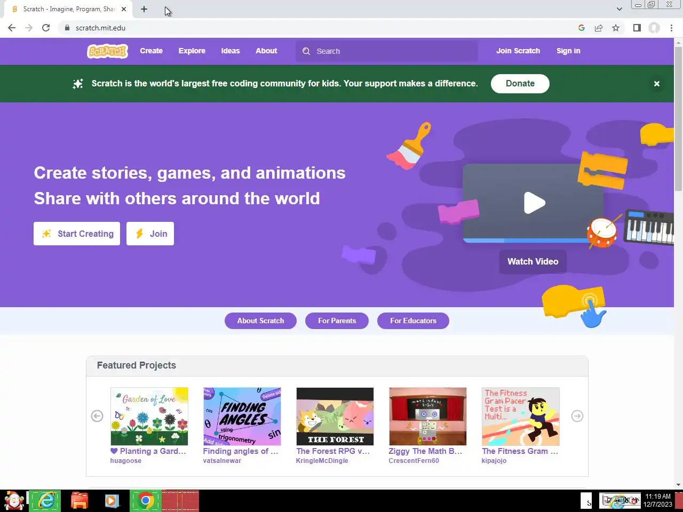
Task: Click the 'Featured Projects' heading
Action: (137, 365)
